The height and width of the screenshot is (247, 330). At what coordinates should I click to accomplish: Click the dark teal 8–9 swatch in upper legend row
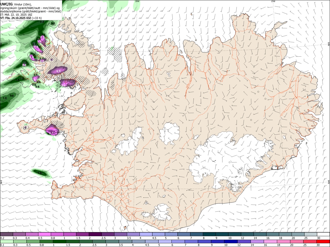click(x=209, y=234)
